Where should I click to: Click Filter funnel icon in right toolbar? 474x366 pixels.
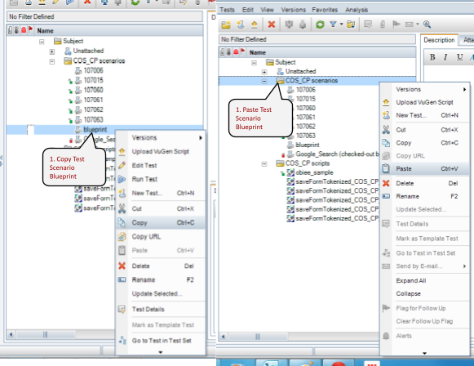pyautogui.click(x=333, y=25)
